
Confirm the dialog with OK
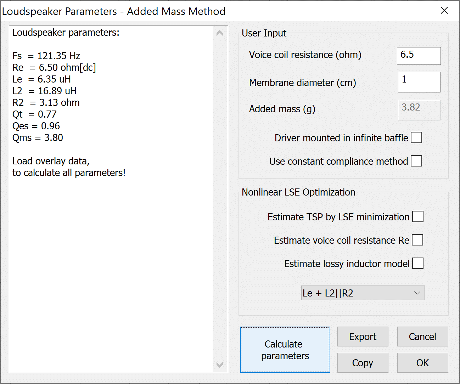pos(422,363)
